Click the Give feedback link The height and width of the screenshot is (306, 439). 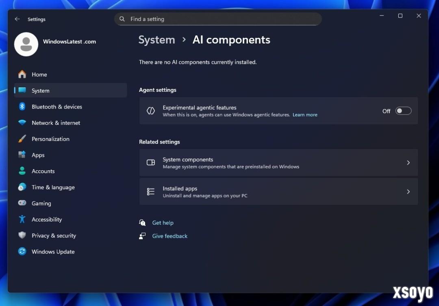170,236
